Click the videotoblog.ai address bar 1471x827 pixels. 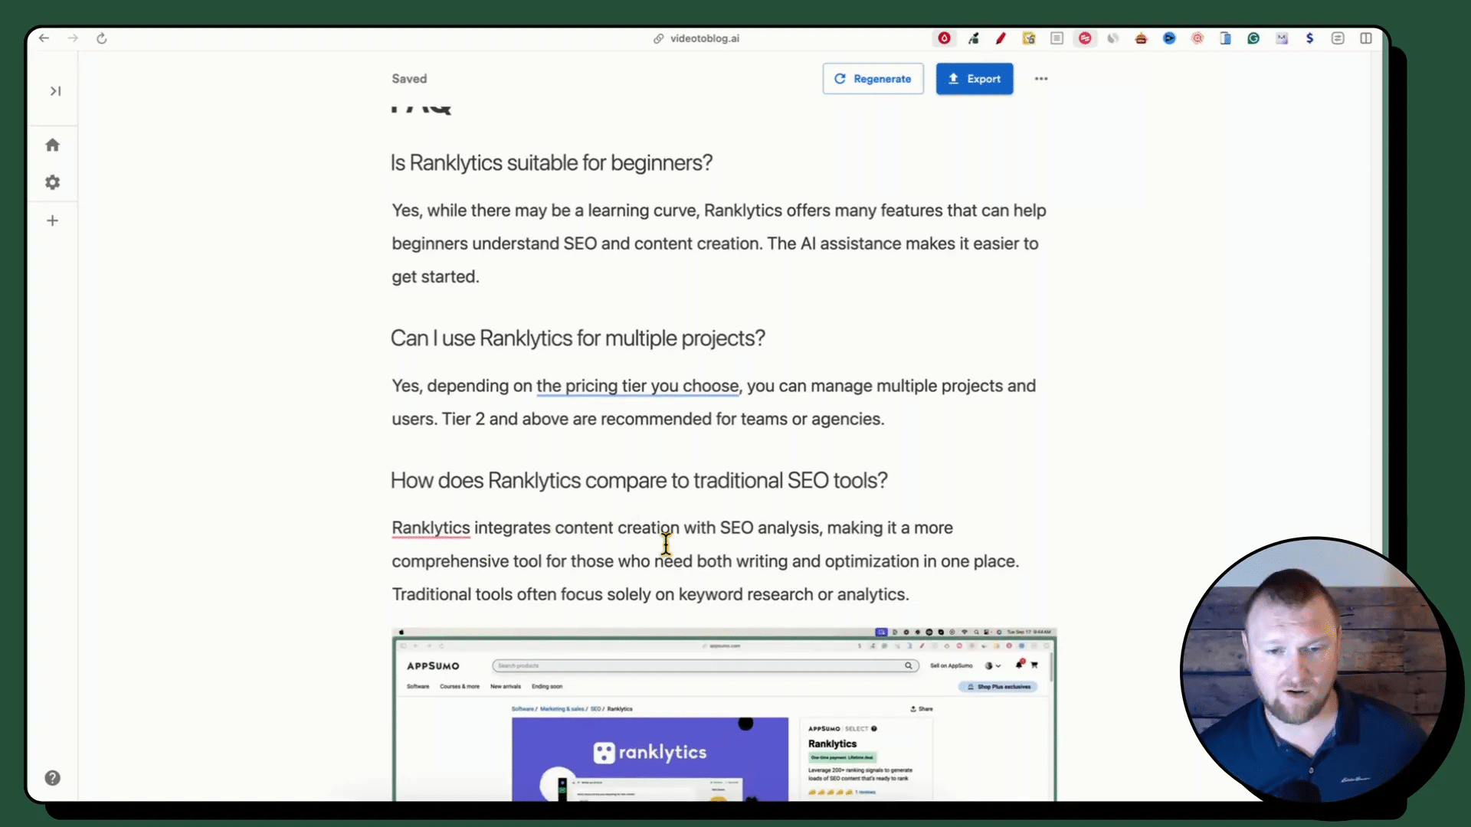tap(696, 38)
